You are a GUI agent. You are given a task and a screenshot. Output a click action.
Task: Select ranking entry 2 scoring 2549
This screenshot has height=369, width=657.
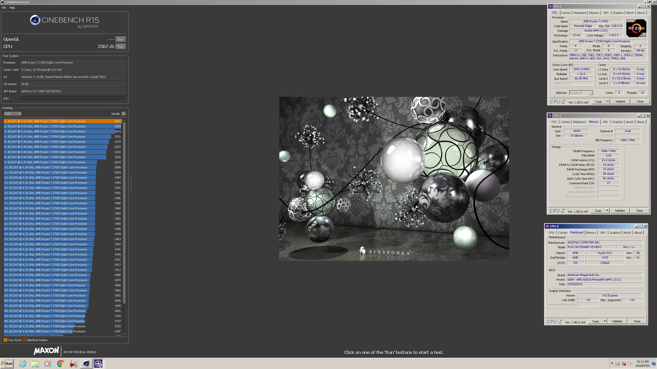[x=63, y=126]
